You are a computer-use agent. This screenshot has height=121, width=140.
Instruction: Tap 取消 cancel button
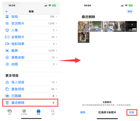click(x=130, y=11)
